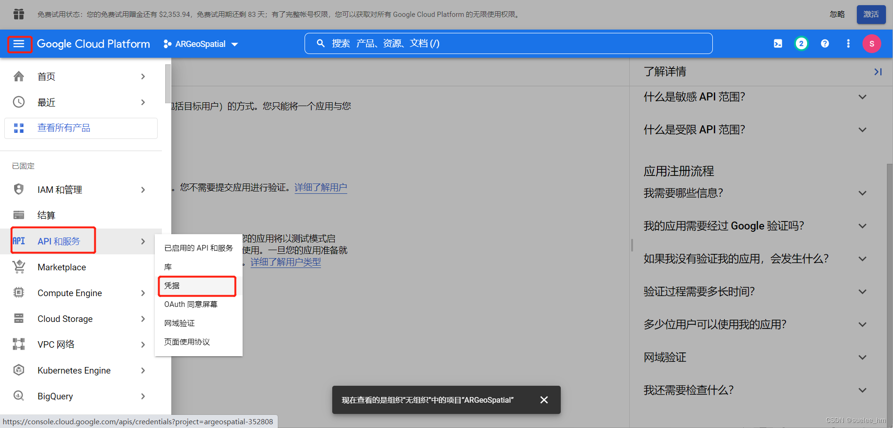Screen dimensions: 893x428
Task: Click the '激活' activate button
Action: point(871,15)
